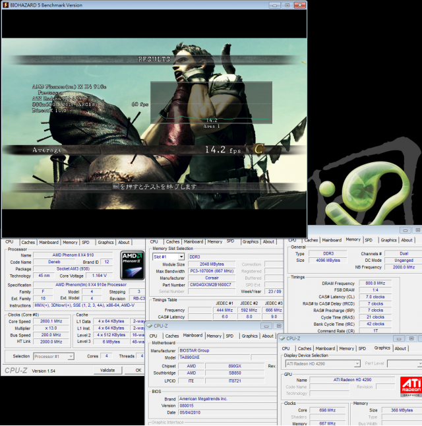Click the BIOS Date value 05/04/2010

[227, 412]
